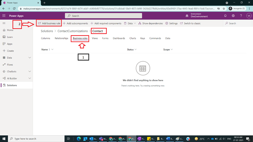Open Microsoft Edge from the taskbar

pyautogui.click(x=79, y=139)
